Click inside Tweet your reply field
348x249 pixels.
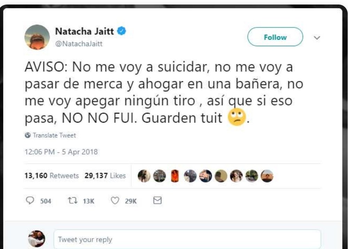187,239
